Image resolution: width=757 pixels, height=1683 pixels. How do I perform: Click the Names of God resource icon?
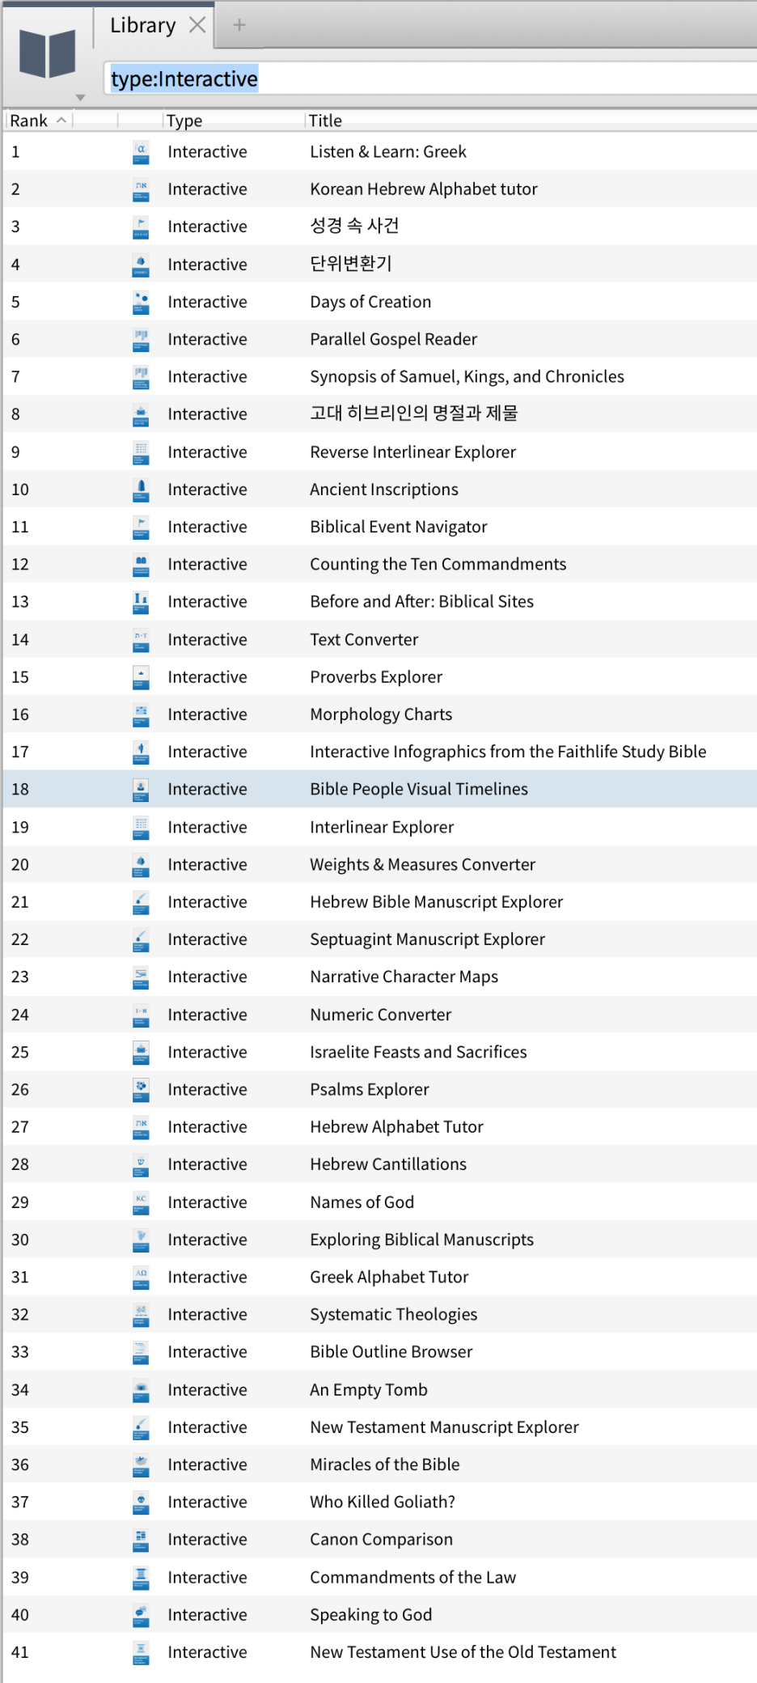pos(141,1202)
